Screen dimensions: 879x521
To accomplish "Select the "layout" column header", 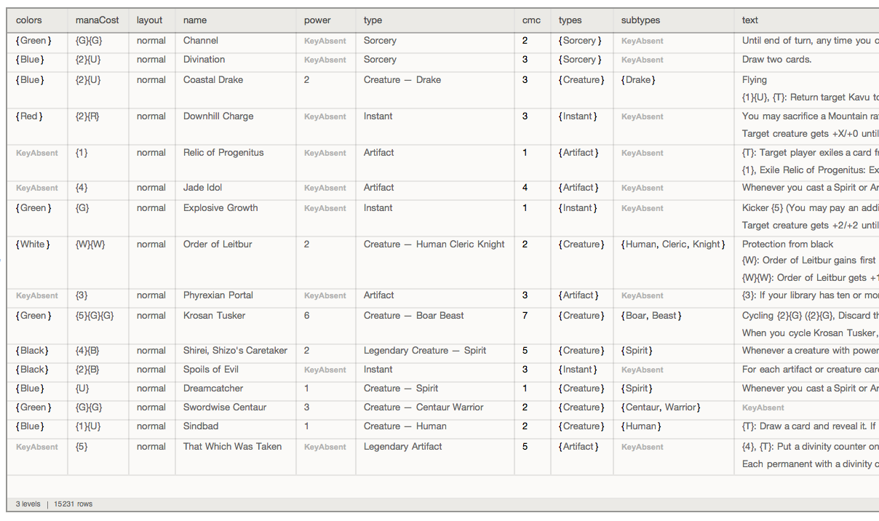I will pyautogui.click(x=150, y=20).
